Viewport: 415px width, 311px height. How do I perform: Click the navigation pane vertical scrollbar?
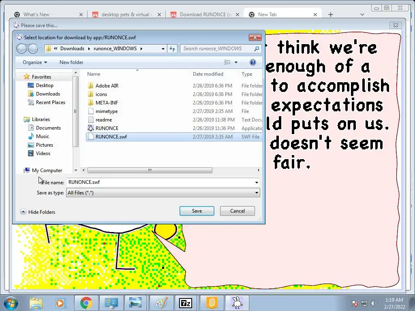[x=75, y=111]
